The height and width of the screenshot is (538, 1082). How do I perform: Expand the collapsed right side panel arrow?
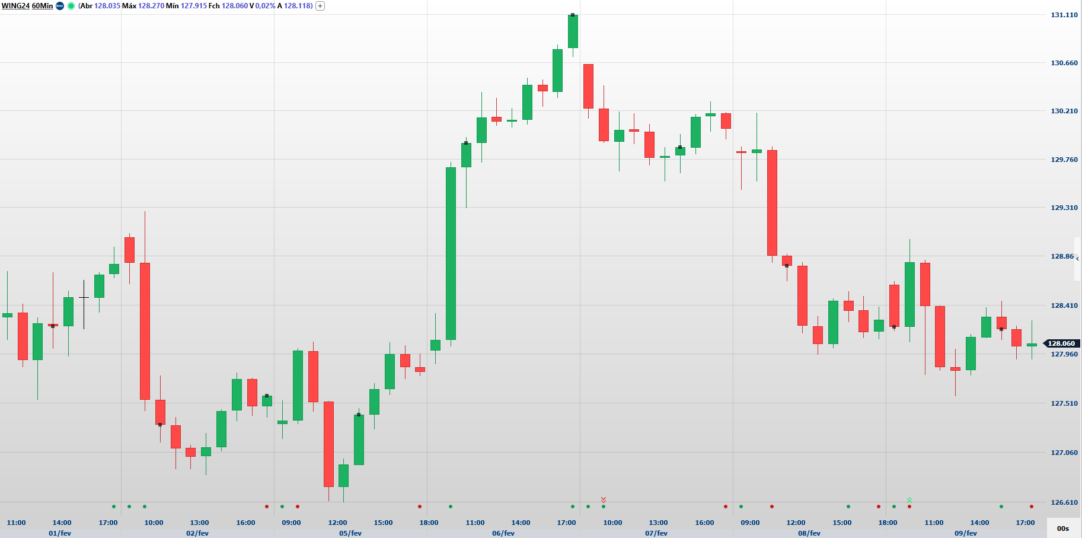1077,259
